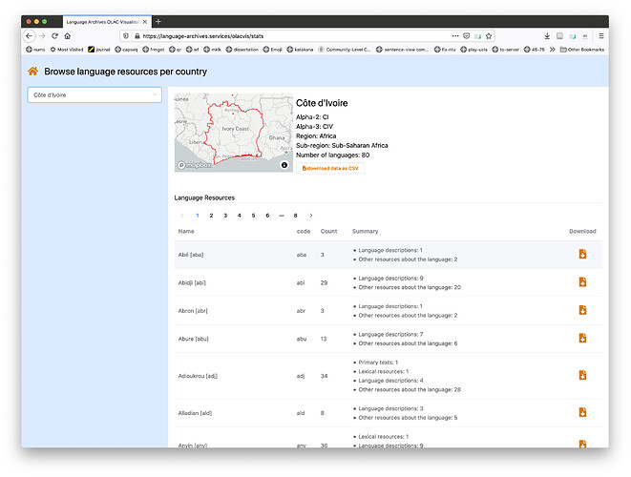The width and height of the screenshot is (631, 477).
Task: Click the orange home icon
Action: (x=33, y=72)
